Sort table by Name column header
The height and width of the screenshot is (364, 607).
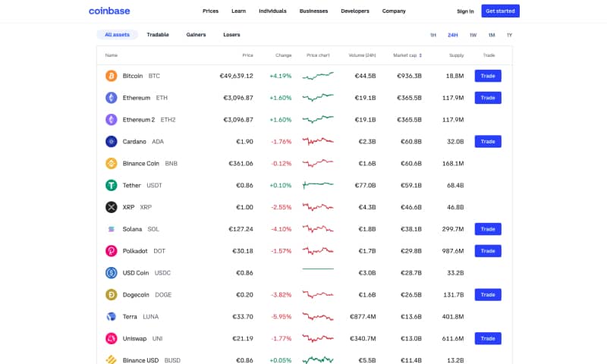[111, 55]
